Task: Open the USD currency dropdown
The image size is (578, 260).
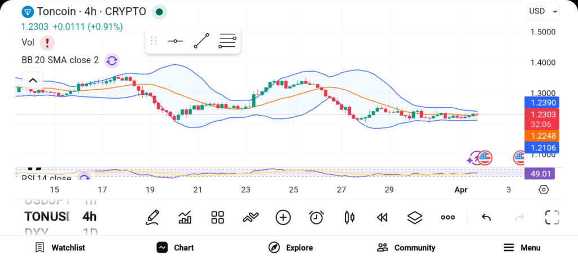Action: coord(544,11)
